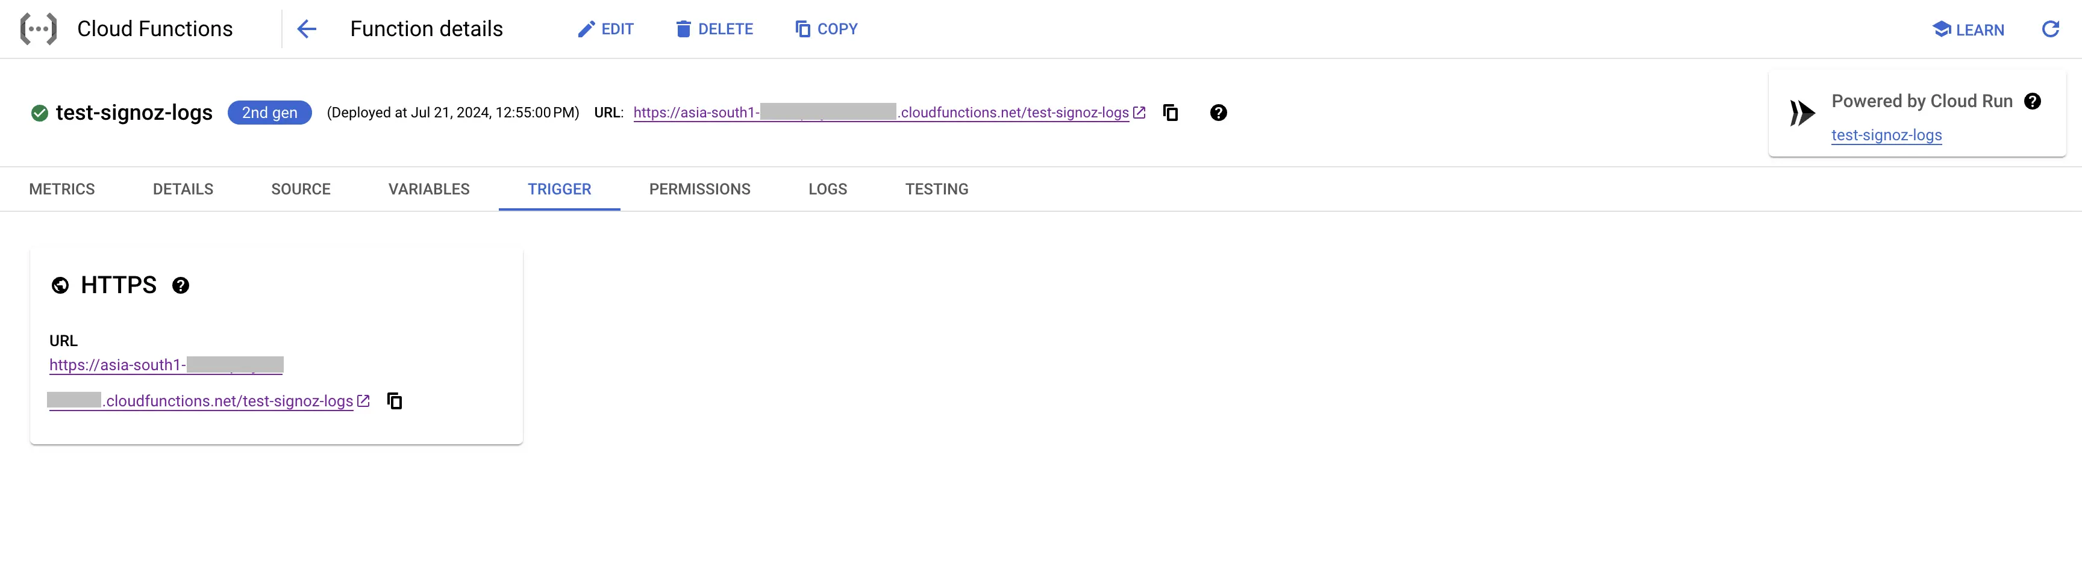The height and width of the screenshot is (561, 2082).
Task: Switch to the PERMISSIONS tab
Action: tap(700, 190)
